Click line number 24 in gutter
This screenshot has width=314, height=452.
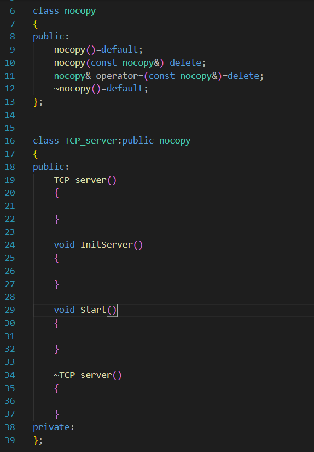coord(10,245)
